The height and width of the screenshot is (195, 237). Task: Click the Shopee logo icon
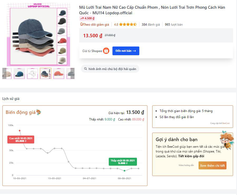click(106, 51)
